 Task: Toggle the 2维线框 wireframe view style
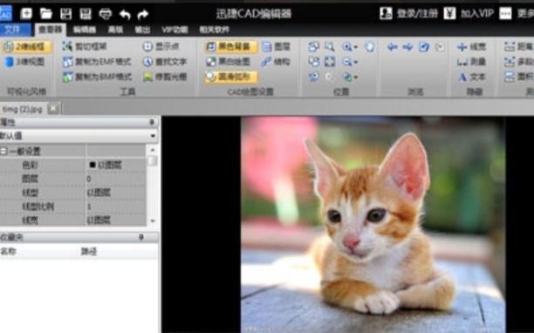coord(26,46)
